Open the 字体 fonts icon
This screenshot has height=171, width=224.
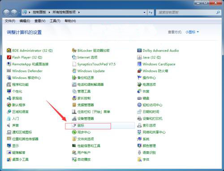pos(139,159)
